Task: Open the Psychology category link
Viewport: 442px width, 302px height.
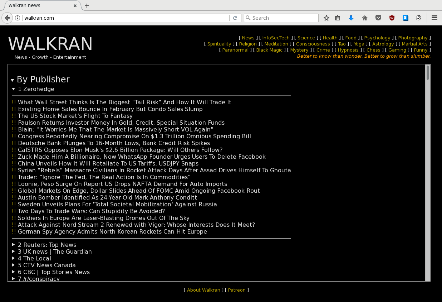Action: (377, 38)
